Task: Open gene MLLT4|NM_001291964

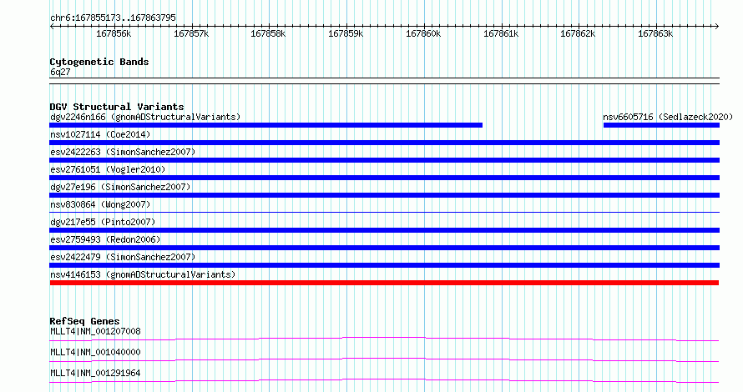Action: coord(95,373)
